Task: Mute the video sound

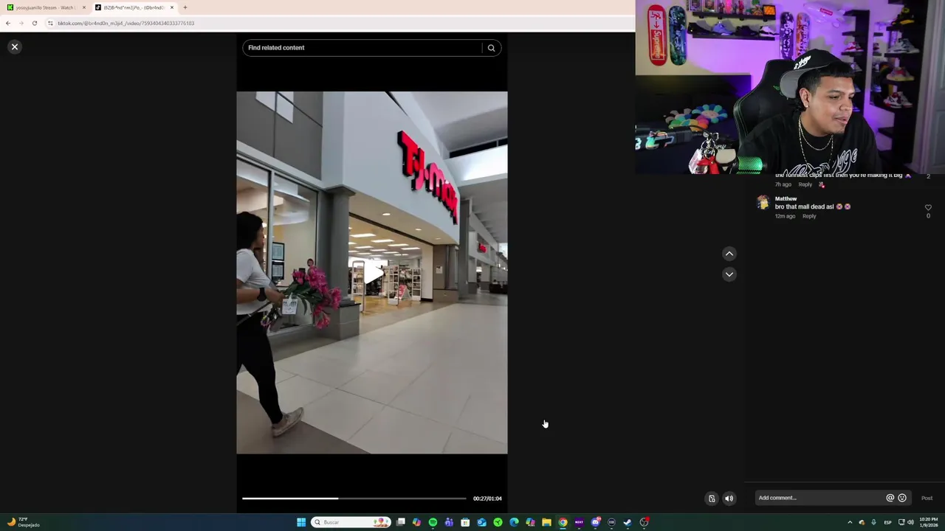Action: [729, 499]
